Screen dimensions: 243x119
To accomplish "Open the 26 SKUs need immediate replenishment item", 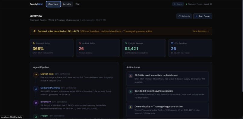I will (168, 79).
